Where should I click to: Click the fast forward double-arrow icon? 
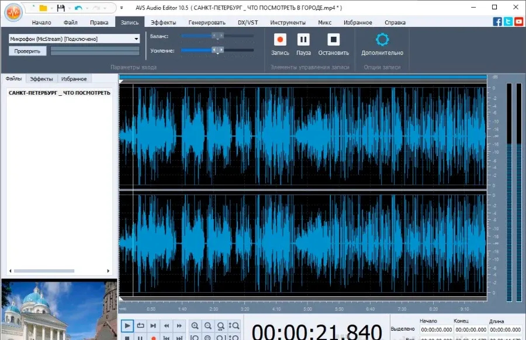179,325
